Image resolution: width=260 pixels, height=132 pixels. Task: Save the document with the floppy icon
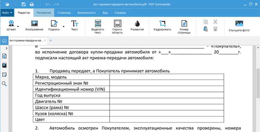click(24, 4)
